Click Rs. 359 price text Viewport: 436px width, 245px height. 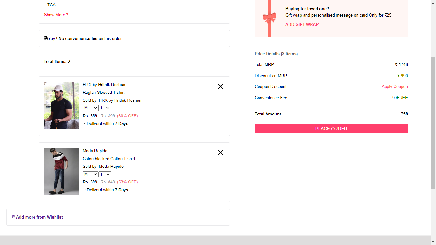point(90,116)
